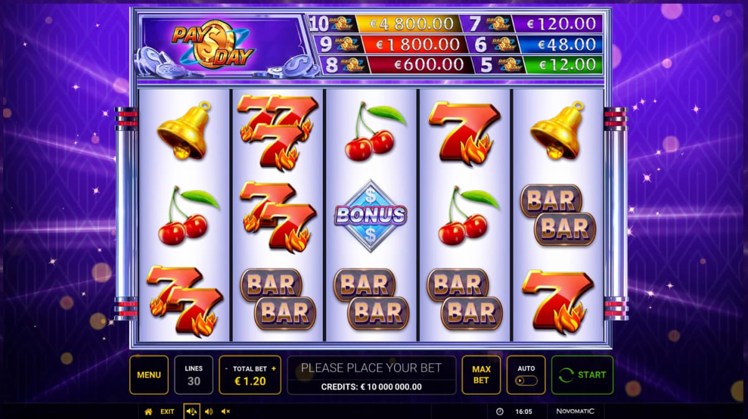This screenshot has width=748, height=419.
Task: Click the home icon in bottom bar
Action: 148,412
